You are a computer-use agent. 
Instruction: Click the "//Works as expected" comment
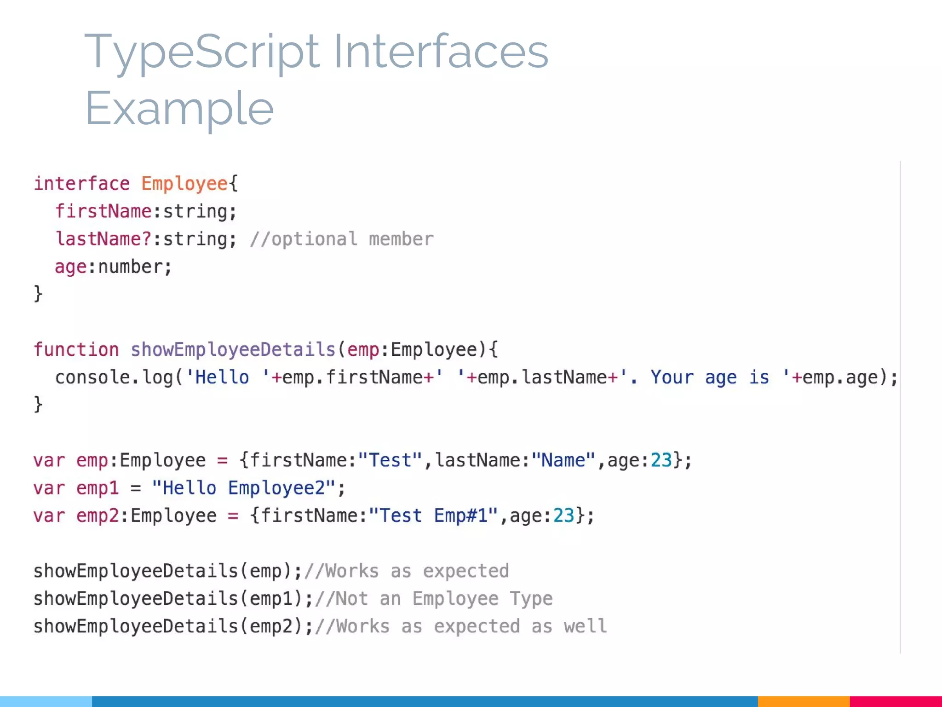coord(406,571)
